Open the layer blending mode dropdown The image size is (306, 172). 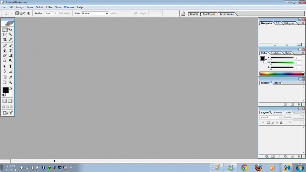(271, 117)
